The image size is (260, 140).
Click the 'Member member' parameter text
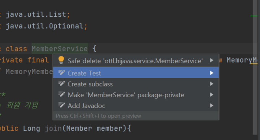(x=94, y=128)
